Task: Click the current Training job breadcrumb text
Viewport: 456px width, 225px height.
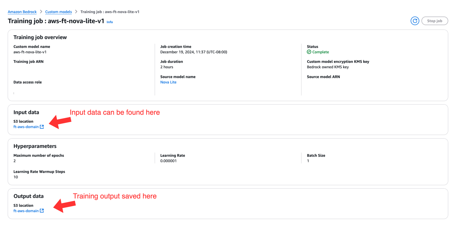Action: pos(110,12)
